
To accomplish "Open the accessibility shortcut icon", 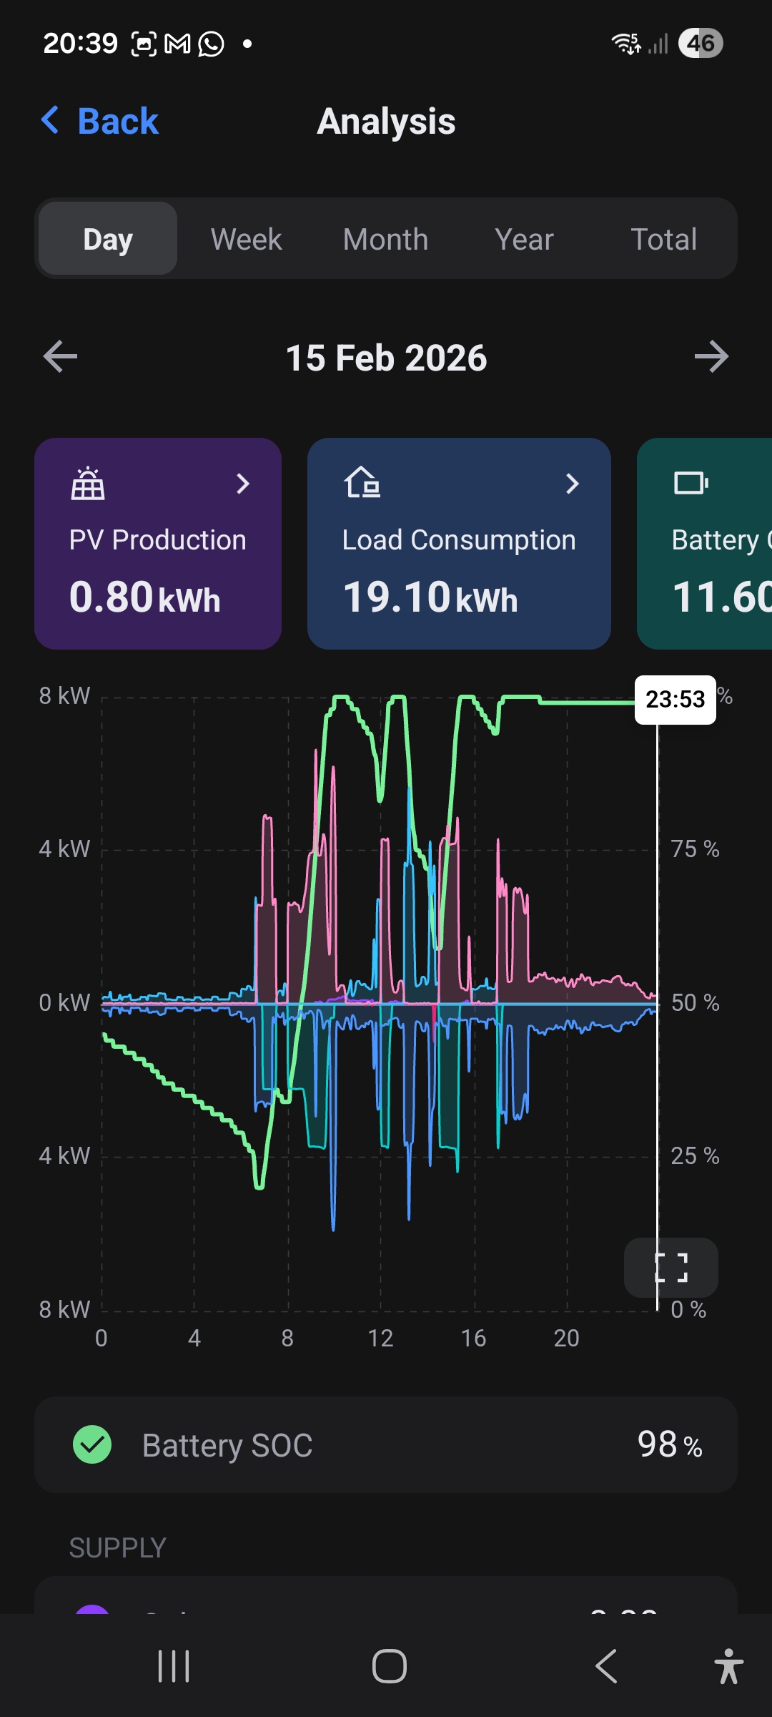I will [728, 1666].
